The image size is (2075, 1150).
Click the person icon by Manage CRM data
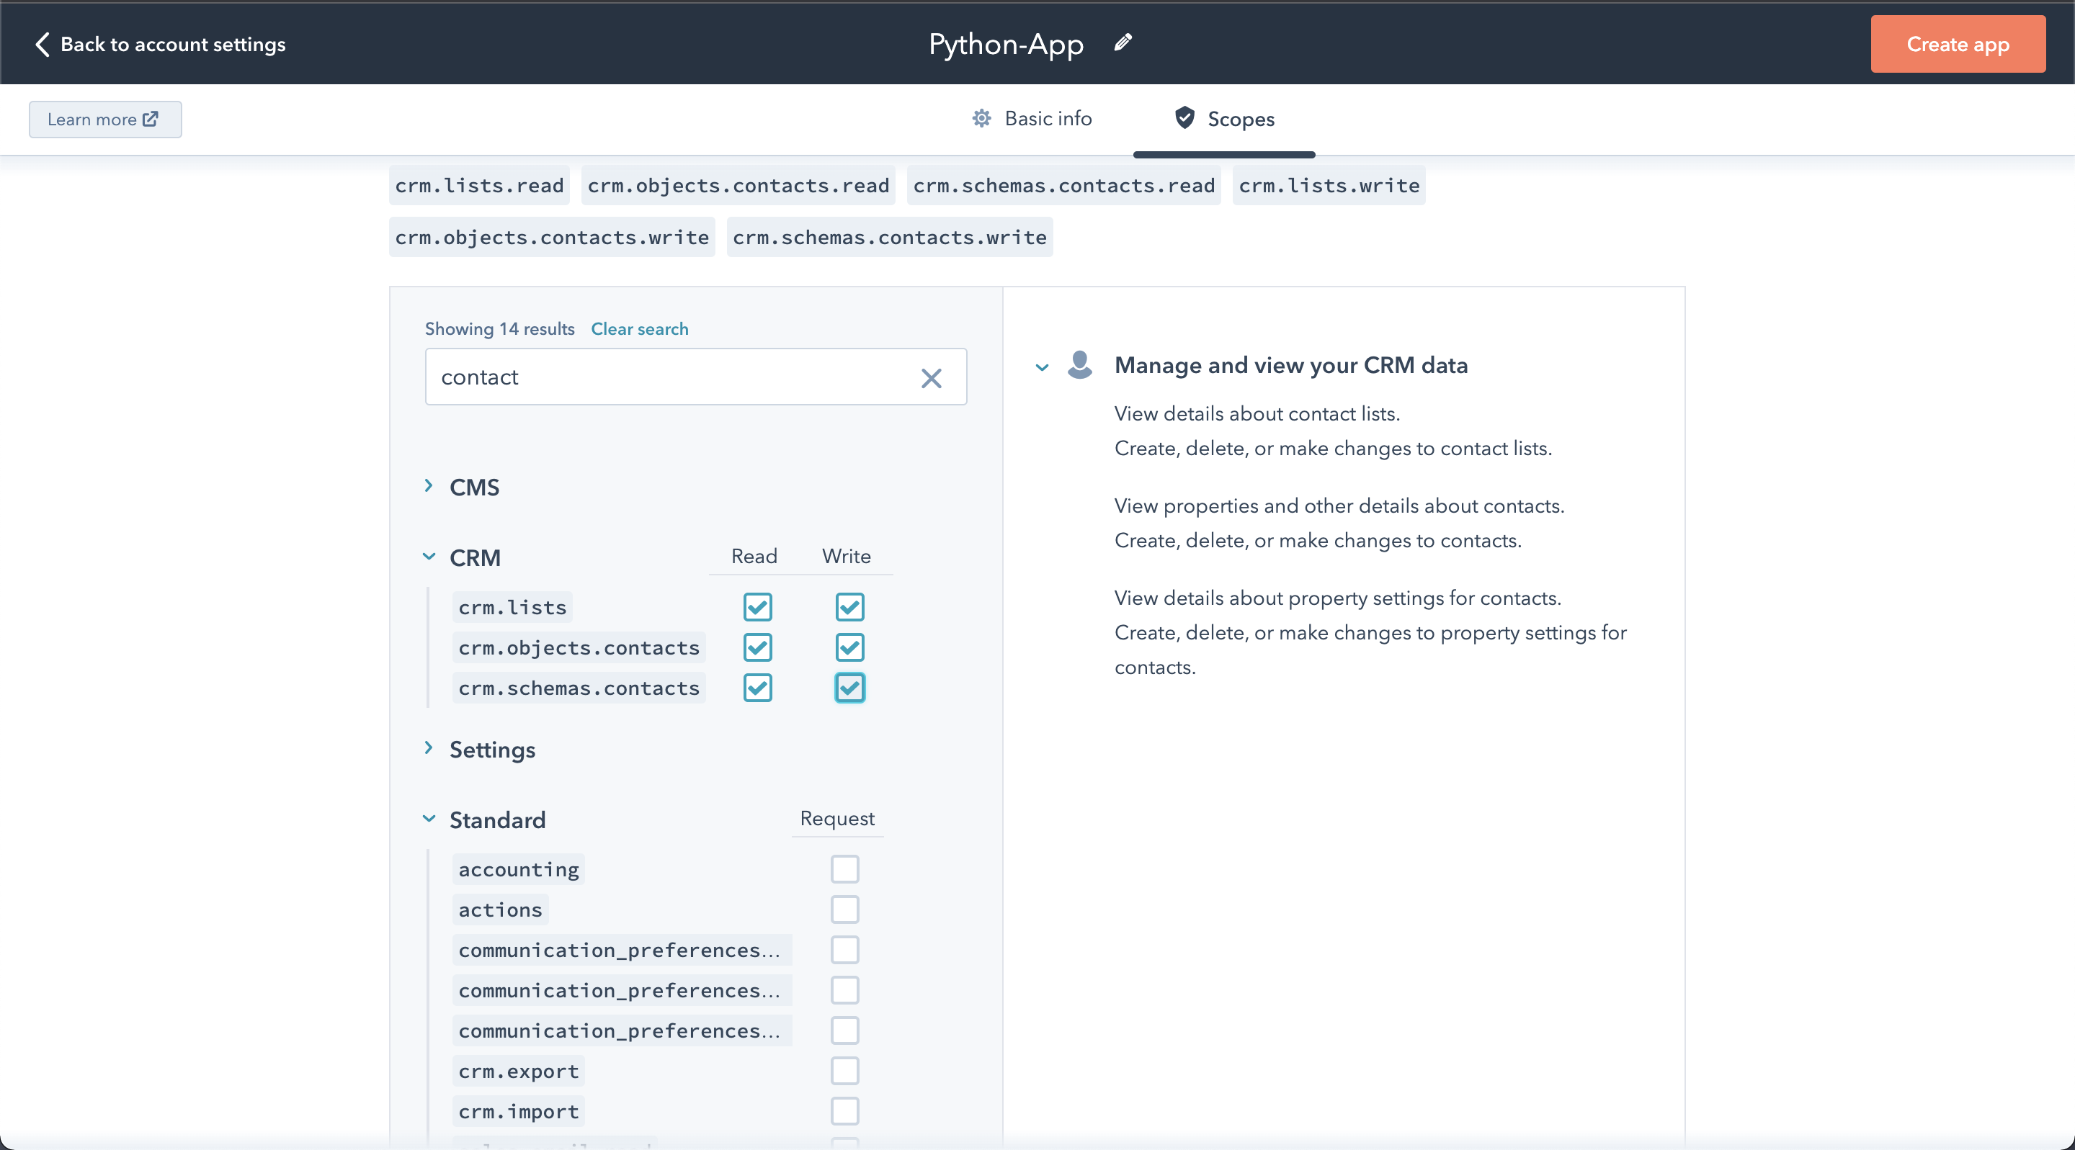click(x=1079, y=365)
